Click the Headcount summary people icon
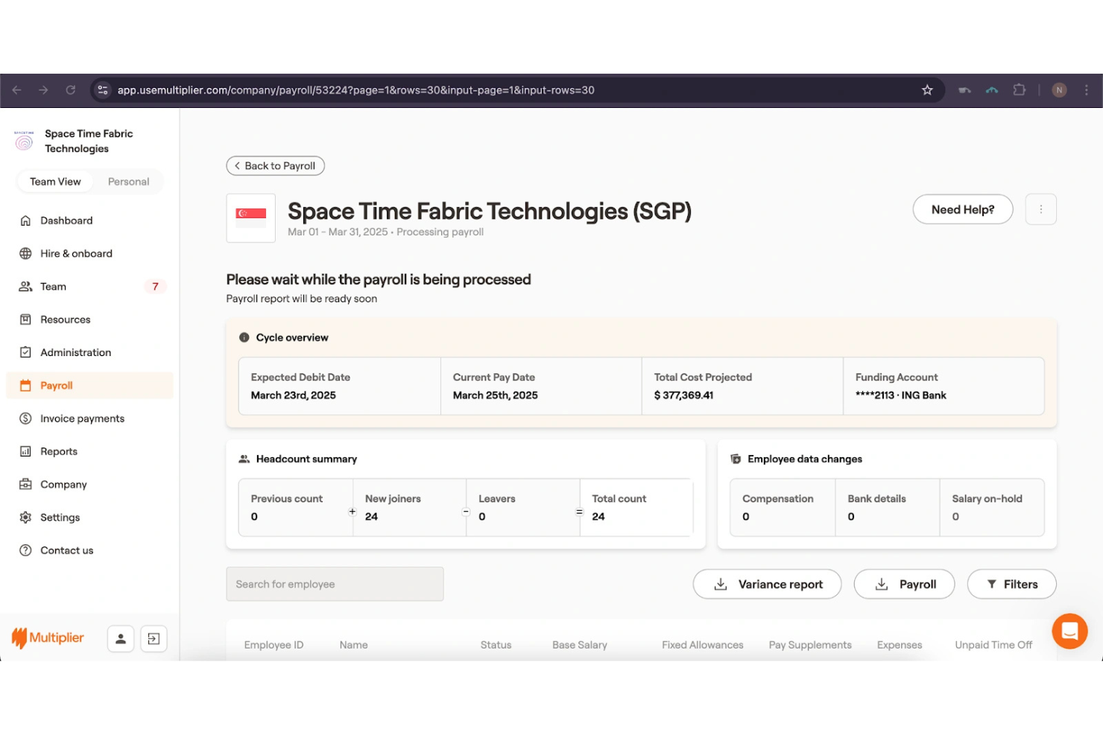 coord(244,459)
